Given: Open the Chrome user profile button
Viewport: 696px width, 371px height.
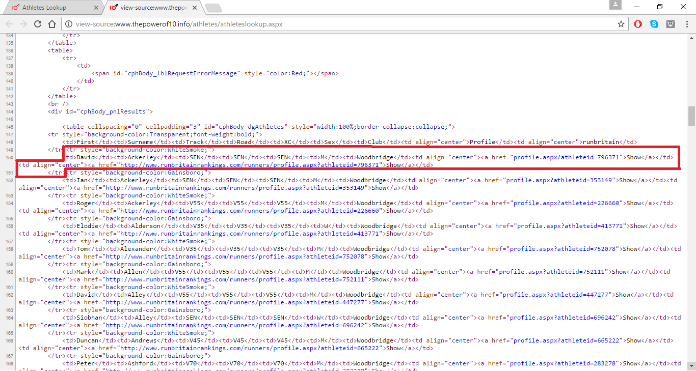Looking at the screenshot, I should (615, 5).
